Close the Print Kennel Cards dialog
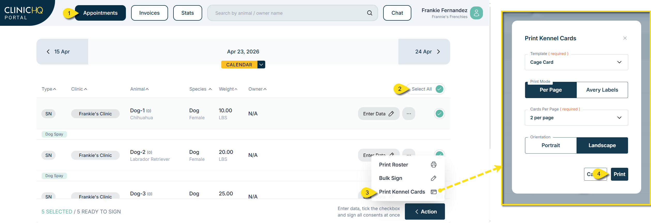This screenshot has width=651, height=223. click(625, 38)
